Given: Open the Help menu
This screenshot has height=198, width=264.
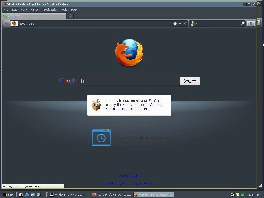Looking at the screenshot, I should click(x=74, y=10).
